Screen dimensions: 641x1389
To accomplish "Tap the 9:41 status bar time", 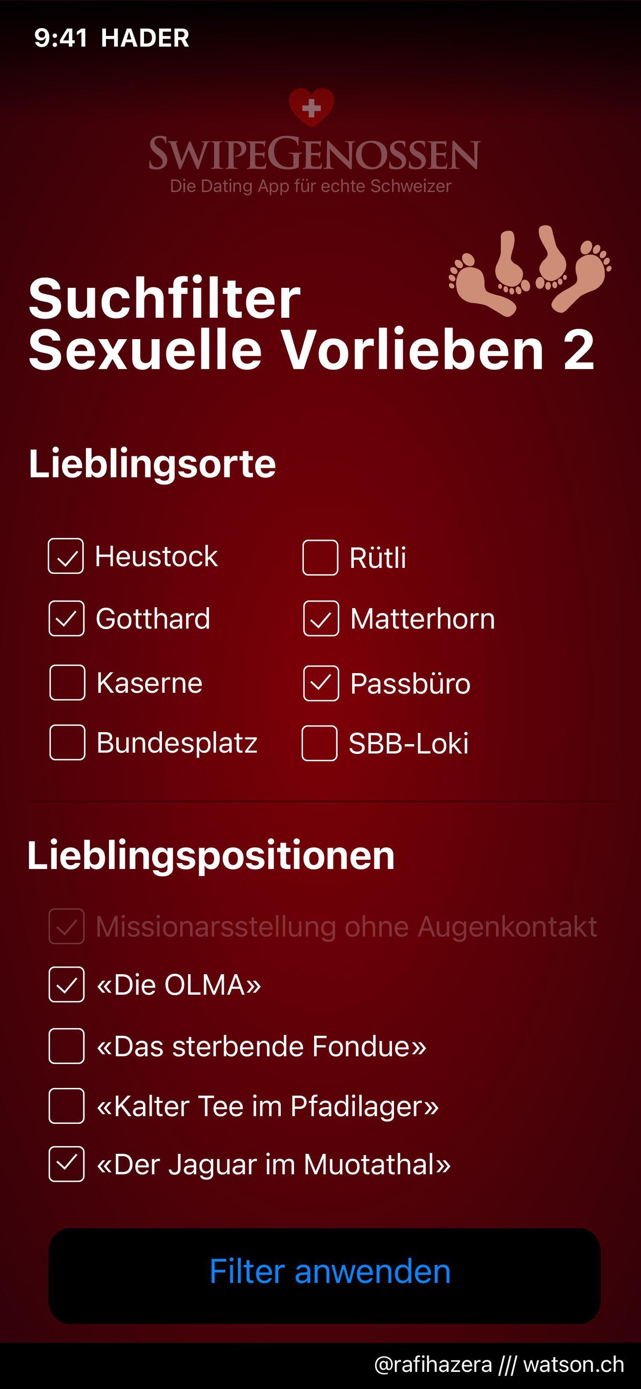I will pos(61,38).
